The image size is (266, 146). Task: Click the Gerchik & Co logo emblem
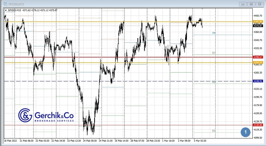point(25,115)
